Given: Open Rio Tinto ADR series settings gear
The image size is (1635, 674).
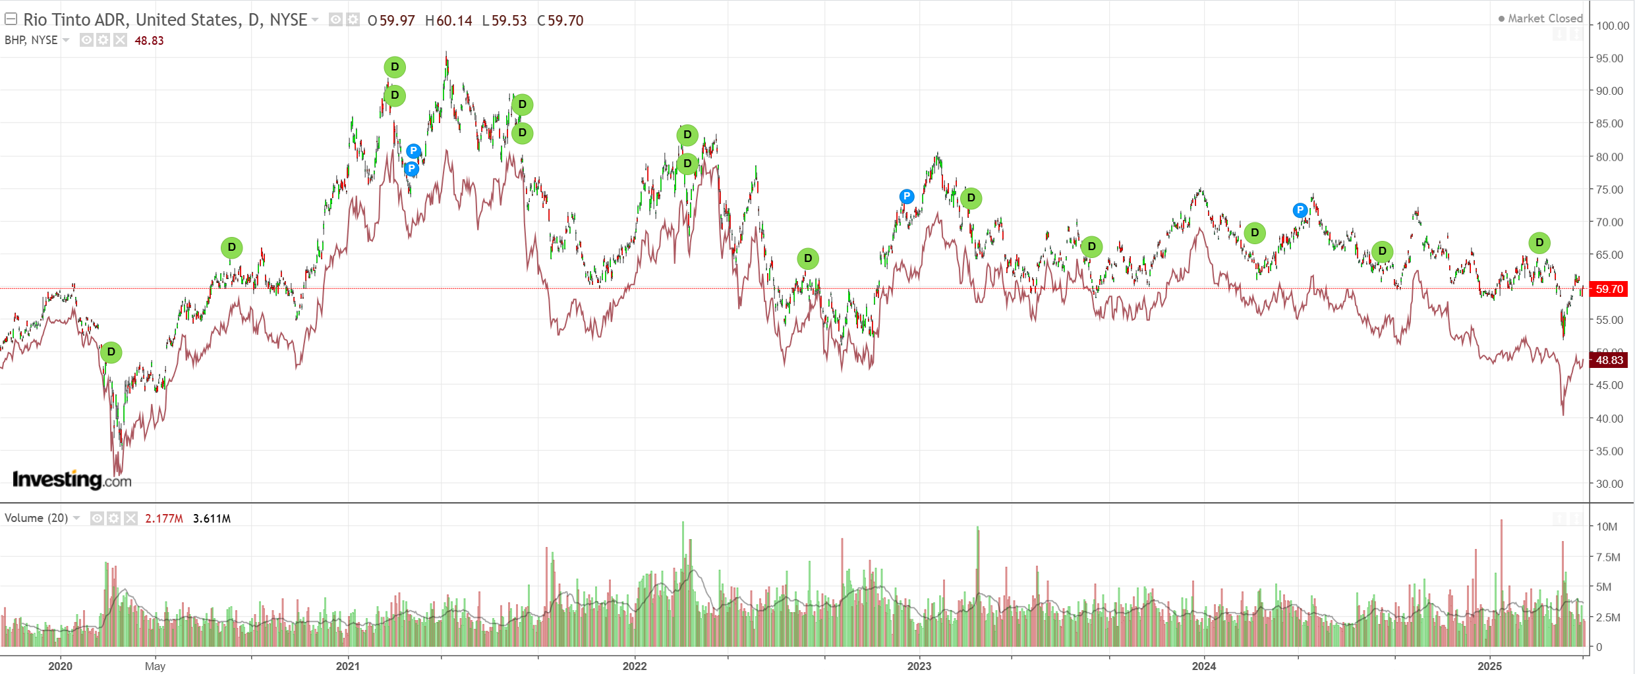Looking at the screenshot, I should click(353, 20).
